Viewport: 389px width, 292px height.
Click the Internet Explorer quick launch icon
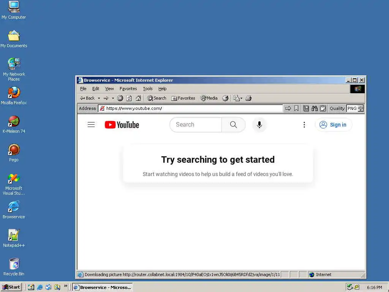[40, 287]
